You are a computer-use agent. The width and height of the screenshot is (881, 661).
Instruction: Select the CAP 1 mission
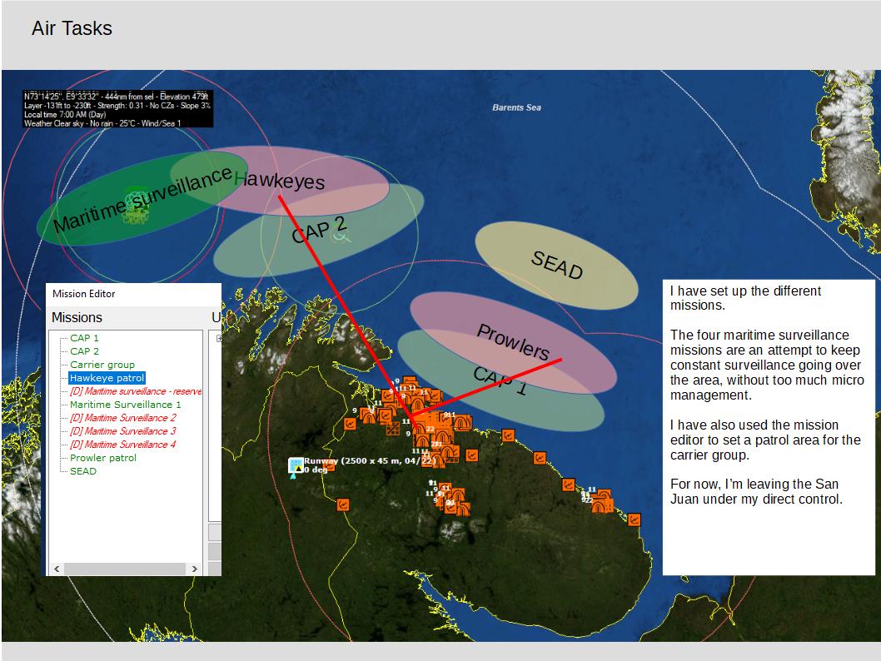tap(84, 338)
